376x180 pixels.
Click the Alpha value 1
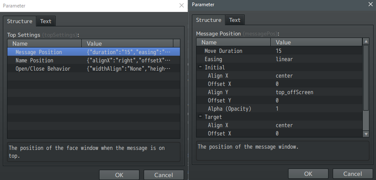(277, 109)
